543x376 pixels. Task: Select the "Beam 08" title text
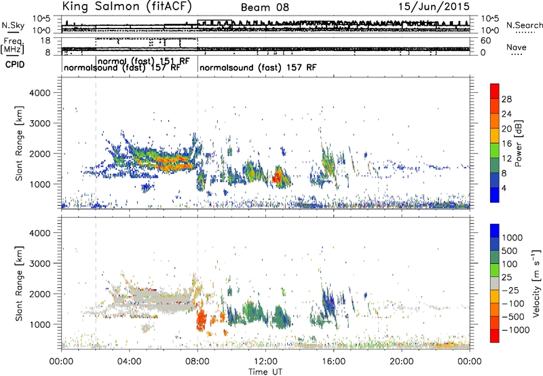coord(265,7)
